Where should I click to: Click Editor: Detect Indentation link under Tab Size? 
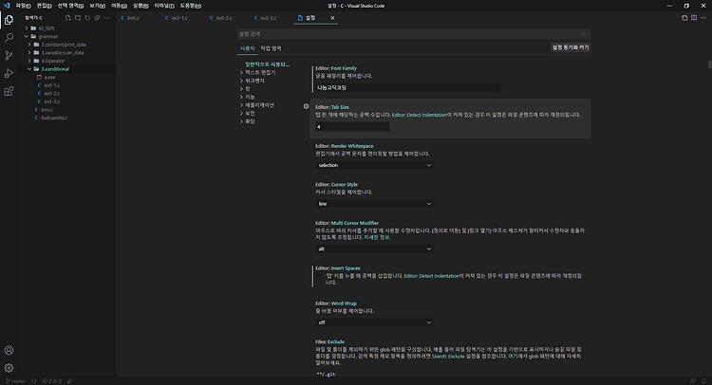pyautogui.click(x=419, y=115)
